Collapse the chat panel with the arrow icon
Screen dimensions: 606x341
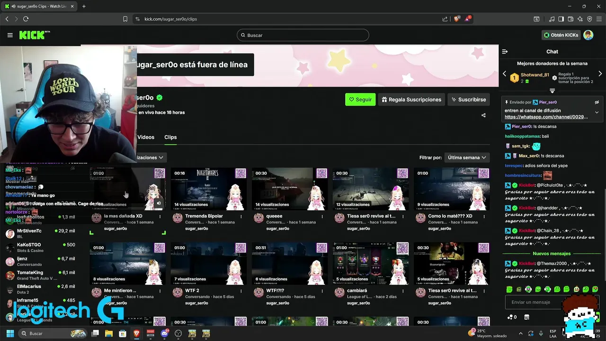[505, 52]
